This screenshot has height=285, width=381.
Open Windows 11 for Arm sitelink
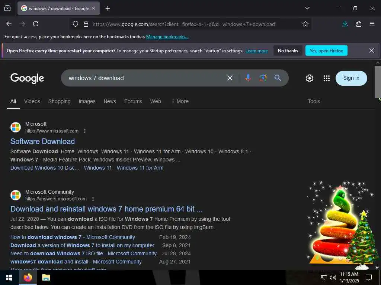pyautogui.click(x=140, y=168)
